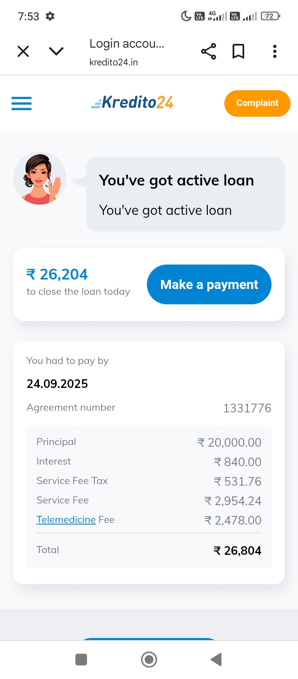Tap the ₹ 26,204 closing amount
This screenshot has width=298, height=679.
(x=57, y=274)
